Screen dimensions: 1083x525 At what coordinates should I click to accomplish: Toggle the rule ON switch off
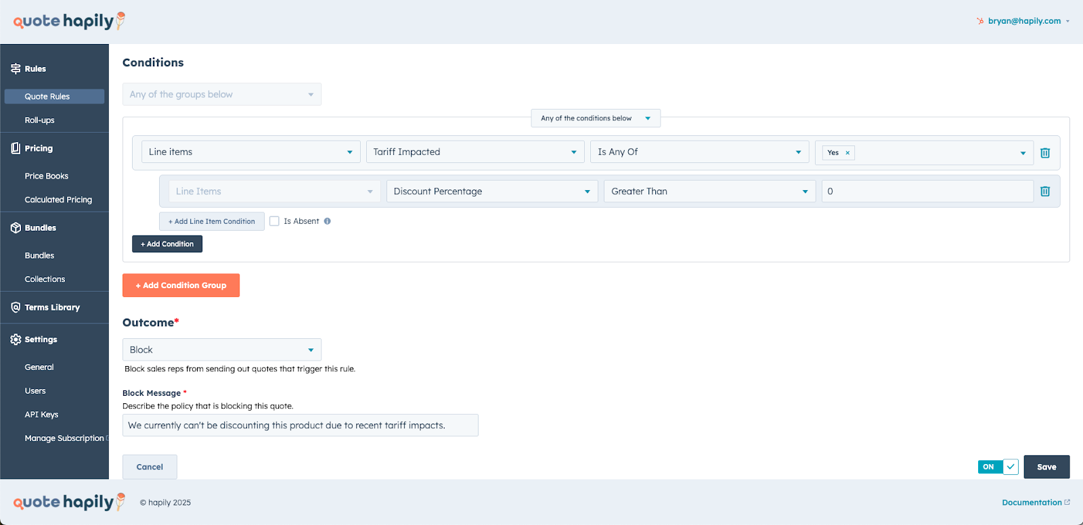click(x=998, y=467)
